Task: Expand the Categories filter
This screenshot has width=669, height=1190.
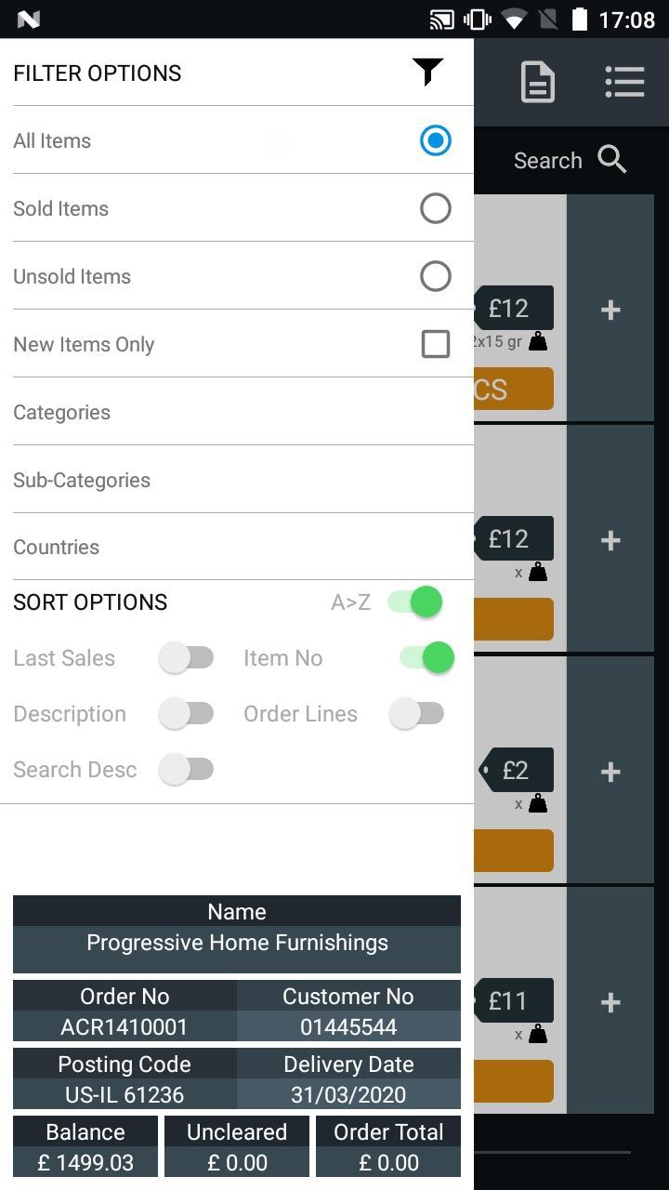Action: [x=237, y=412]
